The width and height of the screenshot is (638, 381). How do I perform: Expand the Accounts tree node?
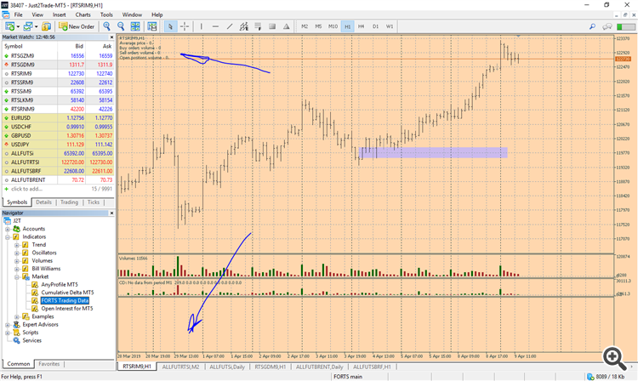(x=8, y=229)
